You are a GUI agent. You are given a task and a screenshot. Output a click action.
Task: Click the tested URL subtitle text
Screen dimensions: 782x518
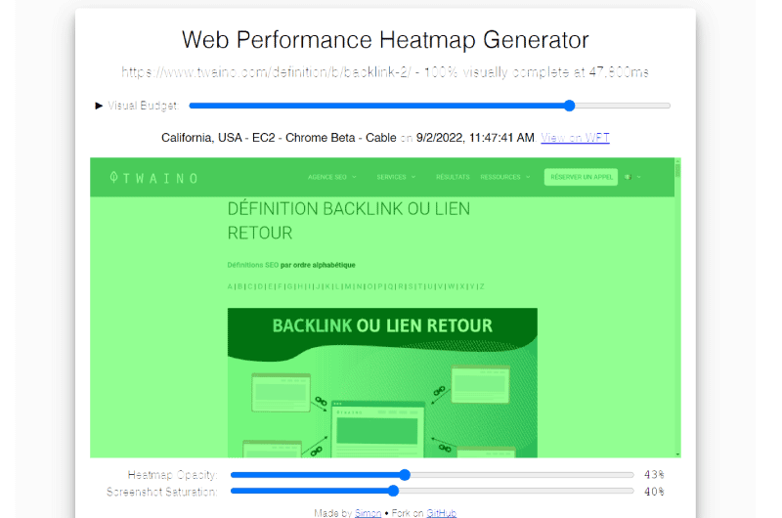pos(385,72)
